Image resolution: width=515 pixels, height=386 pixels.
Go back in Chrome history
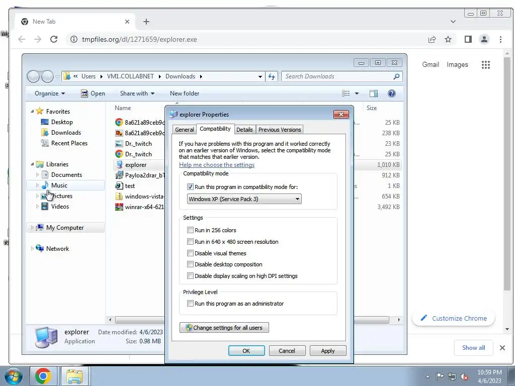coord(22,39)
